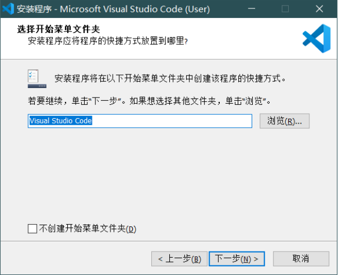Click the sentence 安装程序将在以下开始菜单文件夹中创建该程序的快捷方式

coord(170,78)
